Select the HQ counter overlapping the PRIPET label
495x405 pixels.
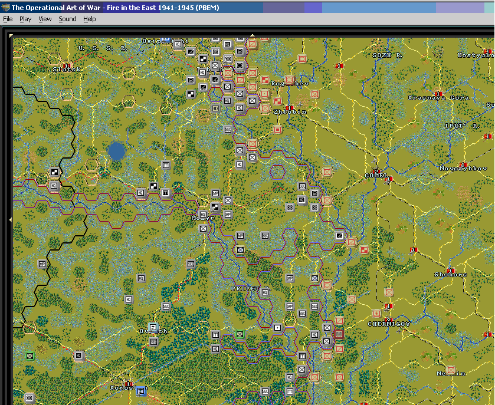pos(265,292)
